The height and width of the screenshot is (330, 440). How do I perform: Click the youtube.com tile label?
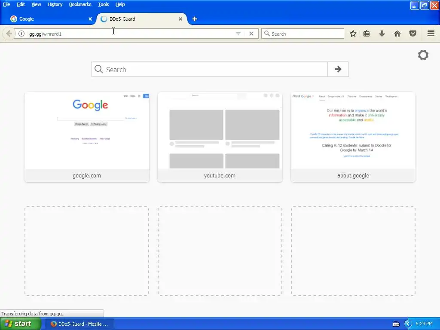click(x=220, y=176)
